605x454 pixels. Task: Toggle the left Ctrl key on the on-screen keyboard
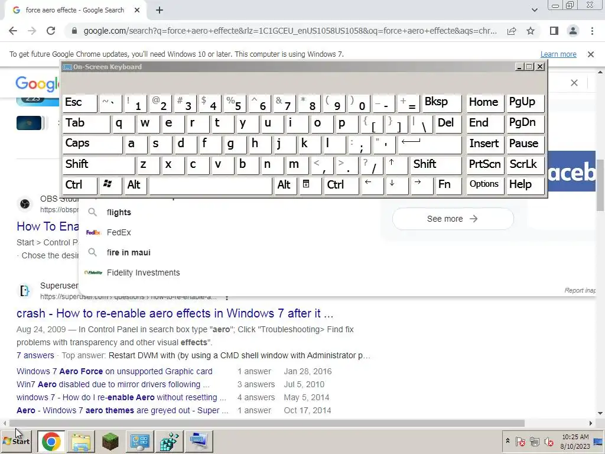pyautogui.click(x=80, y=185)
